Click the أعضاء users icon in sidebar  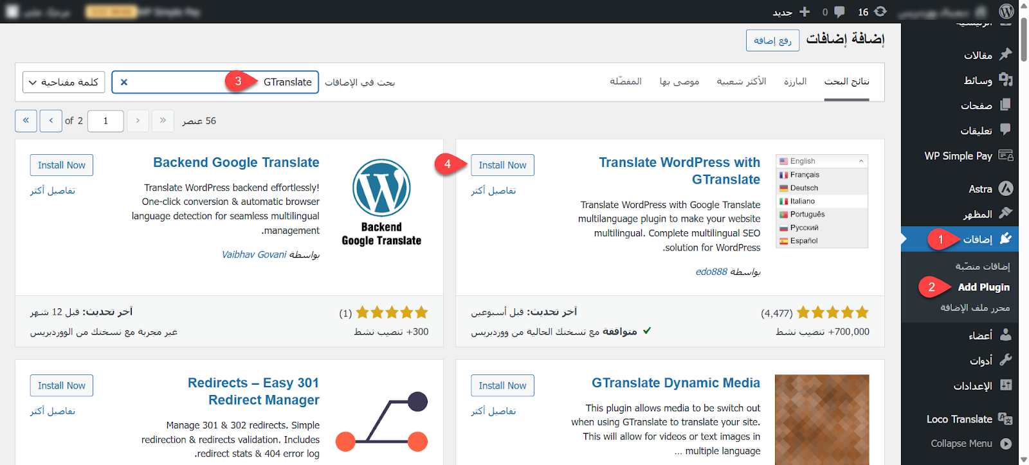click(1006, 335)
